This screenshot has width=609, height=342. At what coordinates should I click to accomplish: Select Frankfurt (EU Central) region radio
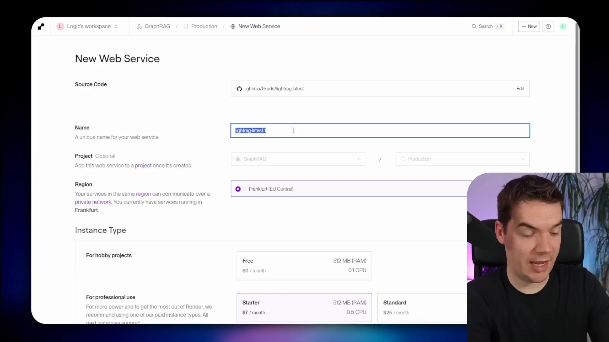pyautogui.click(x=238, y=189)
